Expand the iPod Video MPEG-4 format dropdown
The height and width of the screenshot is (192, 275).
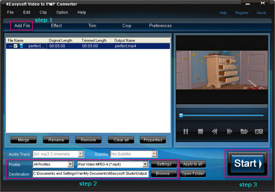click(145, 165)
